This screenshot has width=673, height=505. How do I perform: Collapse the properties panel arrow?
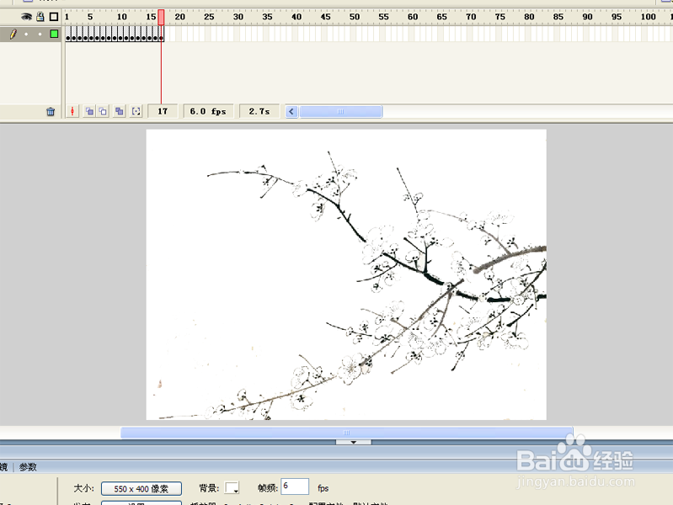(353, 442)
